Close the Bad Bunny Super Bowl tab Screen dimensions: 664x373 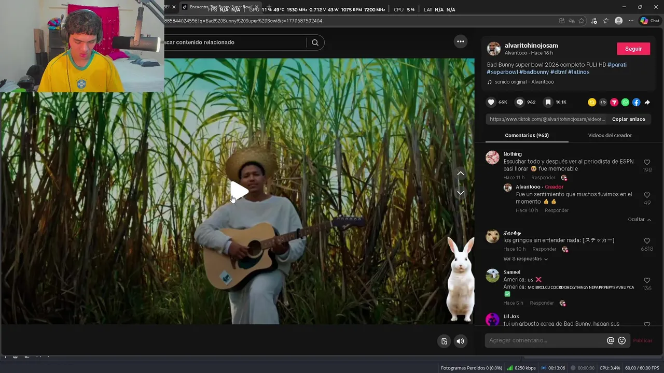click(x=256, y=7)
